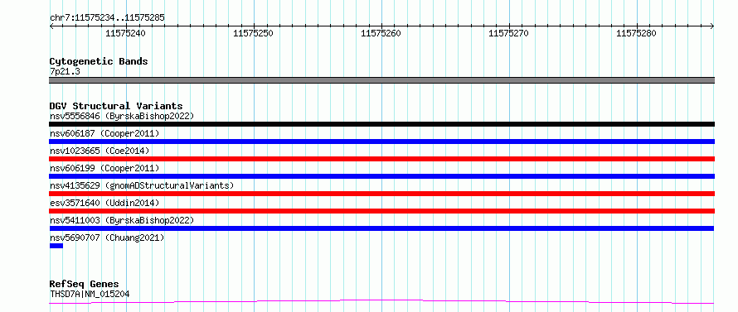
Task: Click ruler position 11575270
Action: pos(508,33)
